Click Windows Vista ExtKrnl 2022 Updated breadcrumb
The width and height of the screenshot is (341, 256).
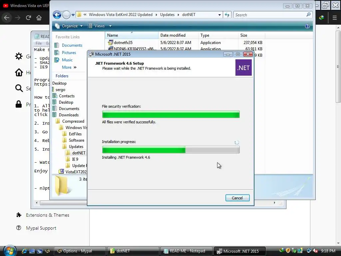pos(121,15)
